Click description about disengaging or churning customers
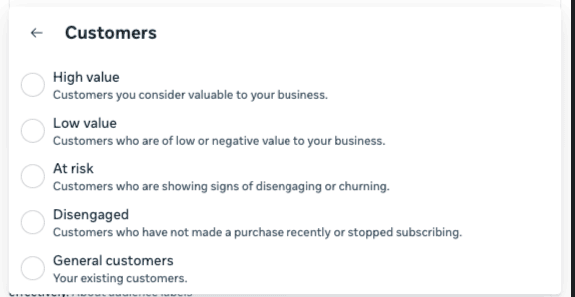This screenshot has height=297, width=575. click(x=221, y=186)
